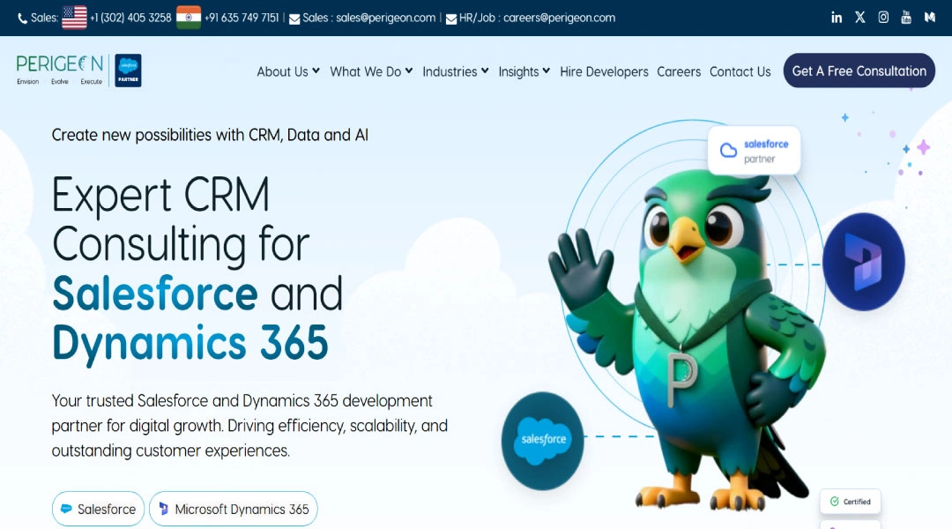Click the paragraph starting Your trusted Salesforce
The height and width of the screenshot is (529, 952).
click(x=249, y=426)
